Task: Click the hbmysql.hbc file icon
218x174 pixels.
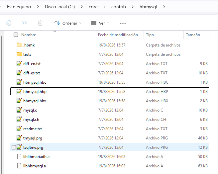Action: 19,82
